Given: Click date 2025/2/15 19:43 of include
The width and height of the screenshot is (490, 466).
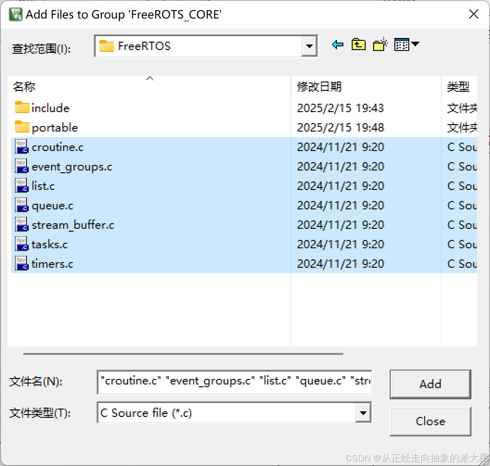Looking at the screenshot, I should tap(340, 108).
